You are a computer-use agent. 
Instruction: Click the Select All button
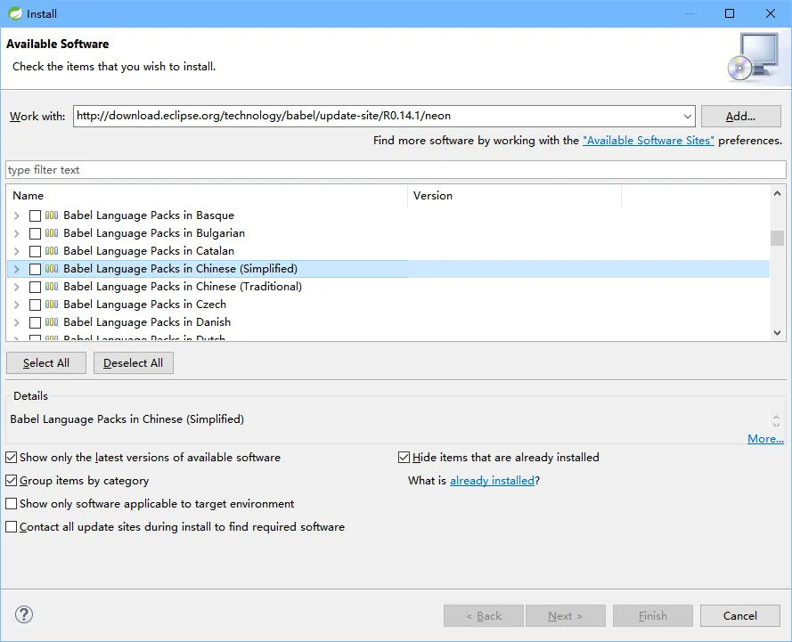click(46, 363)
